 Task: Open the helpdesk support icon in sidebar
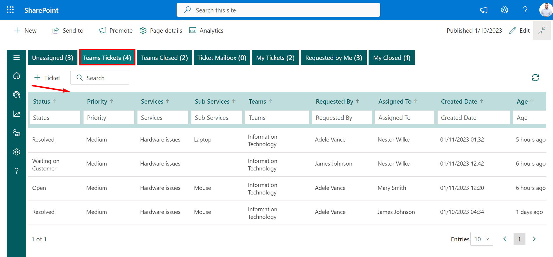tap(17, 95)
